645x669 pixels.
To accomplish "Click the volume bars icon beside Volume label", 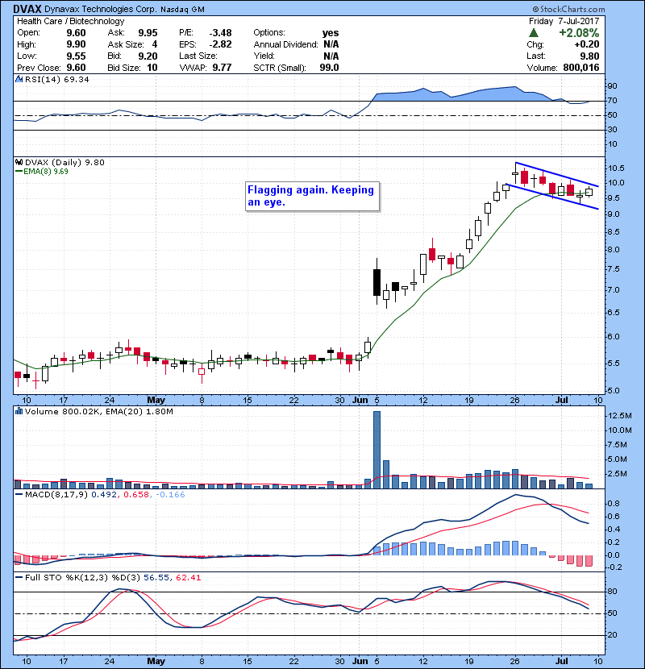I will pos(19,411).
